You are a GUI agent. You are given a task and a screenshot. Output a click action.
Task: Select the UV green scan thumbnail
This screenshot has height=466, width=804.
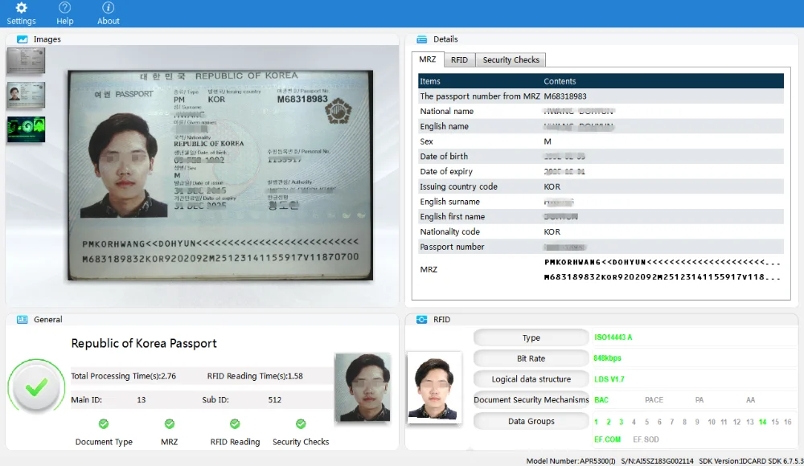[26, 129]
